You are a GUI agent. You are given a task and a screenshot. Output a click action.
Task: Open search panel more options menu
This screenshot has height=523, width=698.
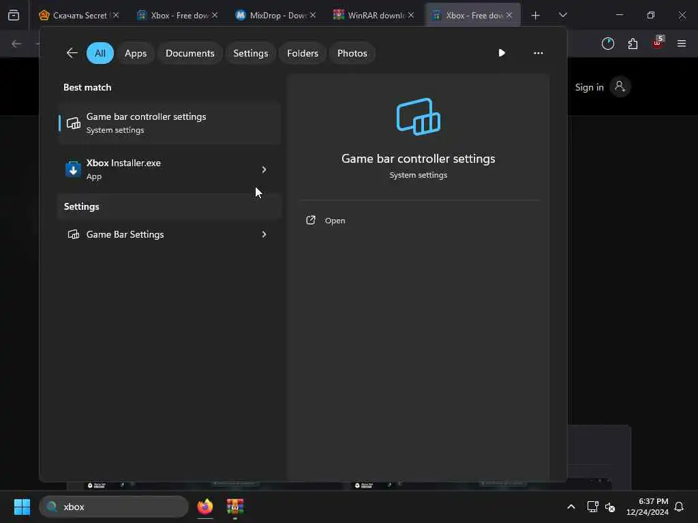tap(538, 53)
